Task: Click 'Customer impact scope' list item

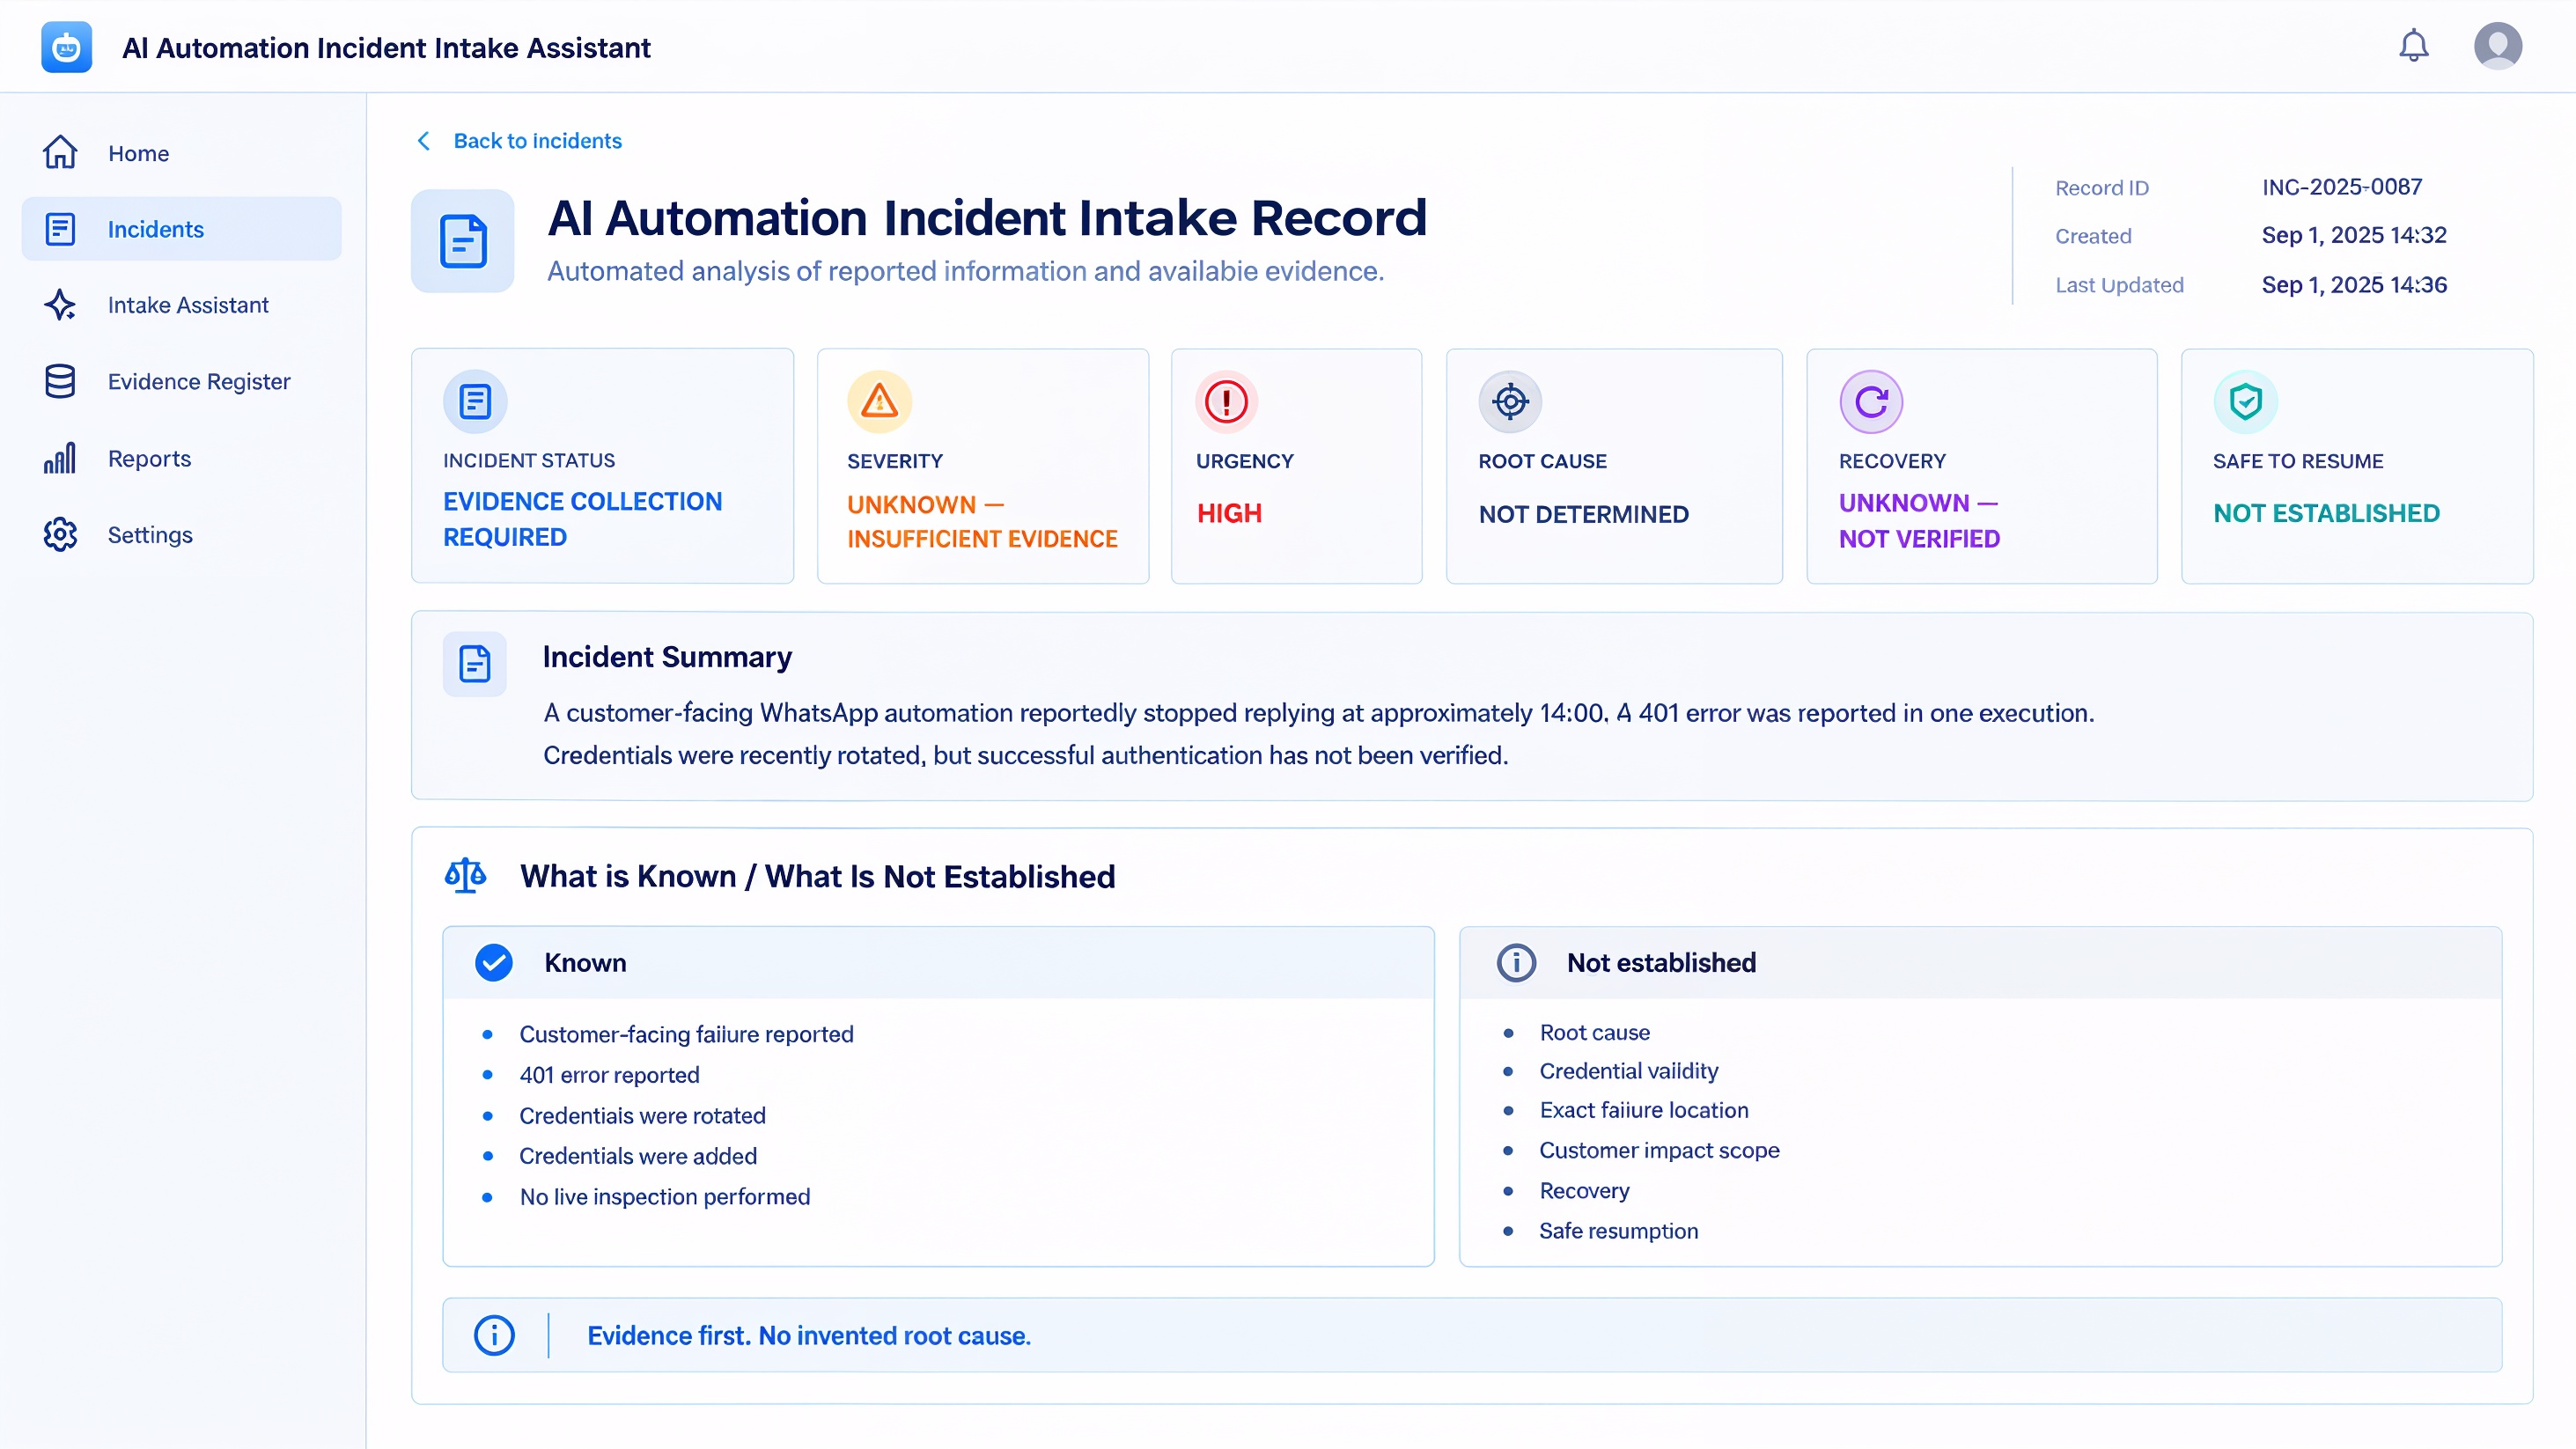Action: pyautogui.click(x=1659, y=1150)
